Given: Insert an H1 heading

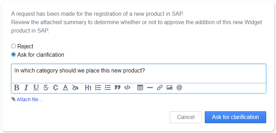Looking at the screenshot, I should point(88,87).
